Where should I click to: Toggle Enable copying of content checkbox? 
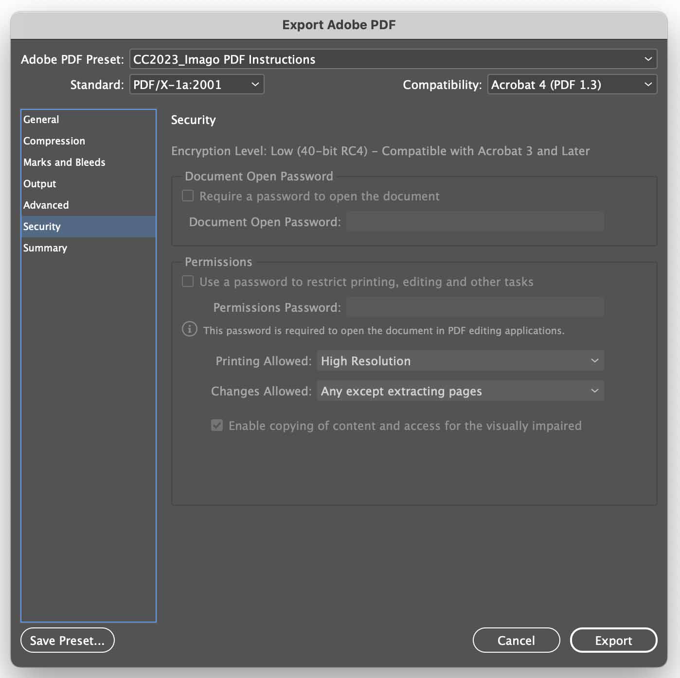[217, 426]
